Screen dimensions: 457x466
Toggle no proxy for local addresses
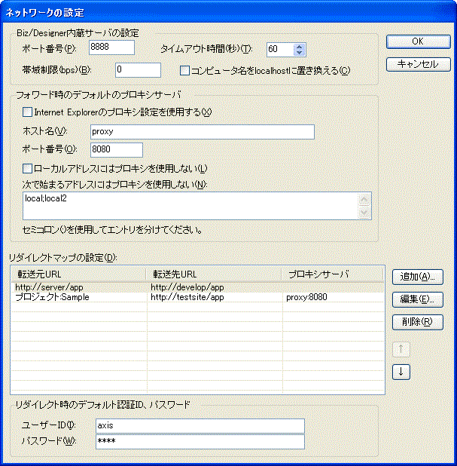tap(27, 169)
